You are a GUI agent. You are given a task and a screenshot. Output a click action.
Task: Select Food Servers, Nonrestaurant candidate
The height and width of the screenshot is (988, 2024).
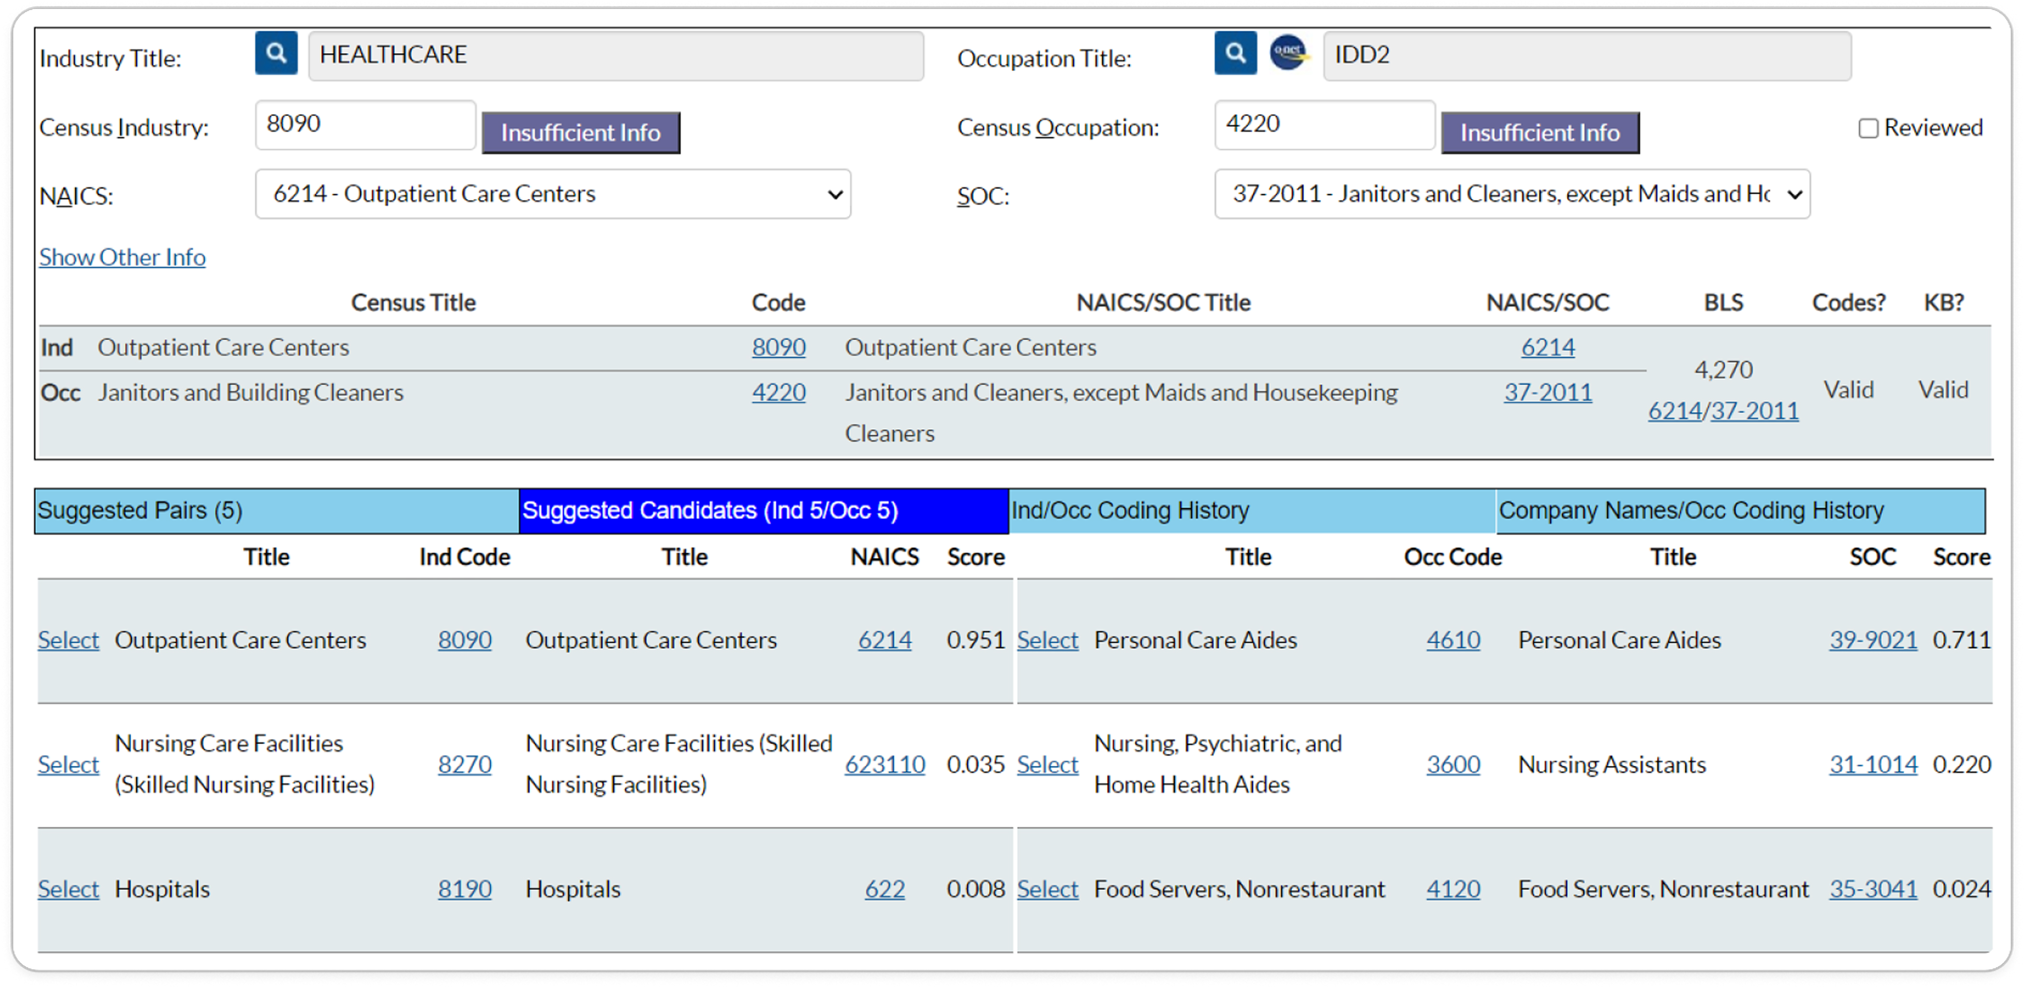pyautogui.click(x=1047, y=889)
